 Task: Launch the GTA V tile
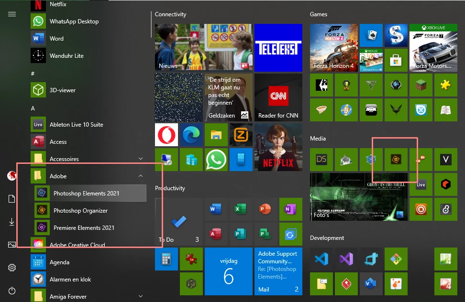click(371, 85)
